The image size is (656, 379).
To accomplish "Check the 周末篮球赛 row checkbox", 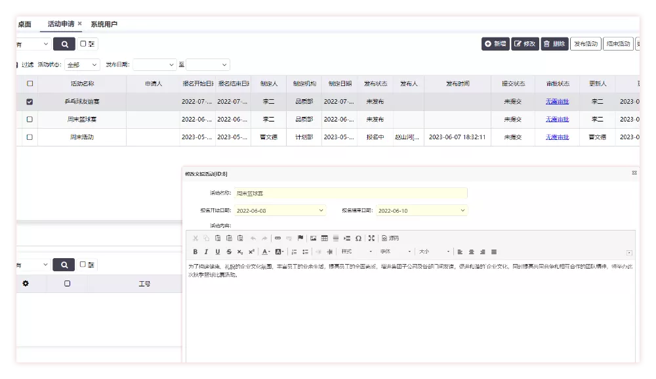I will [x=30, y=120].
